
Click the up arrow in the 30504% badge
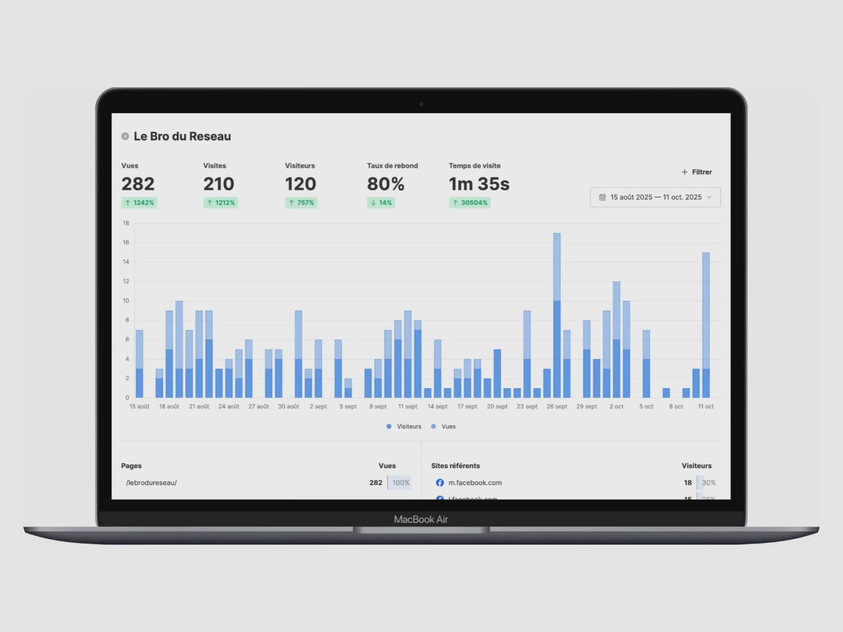point(455,203)
